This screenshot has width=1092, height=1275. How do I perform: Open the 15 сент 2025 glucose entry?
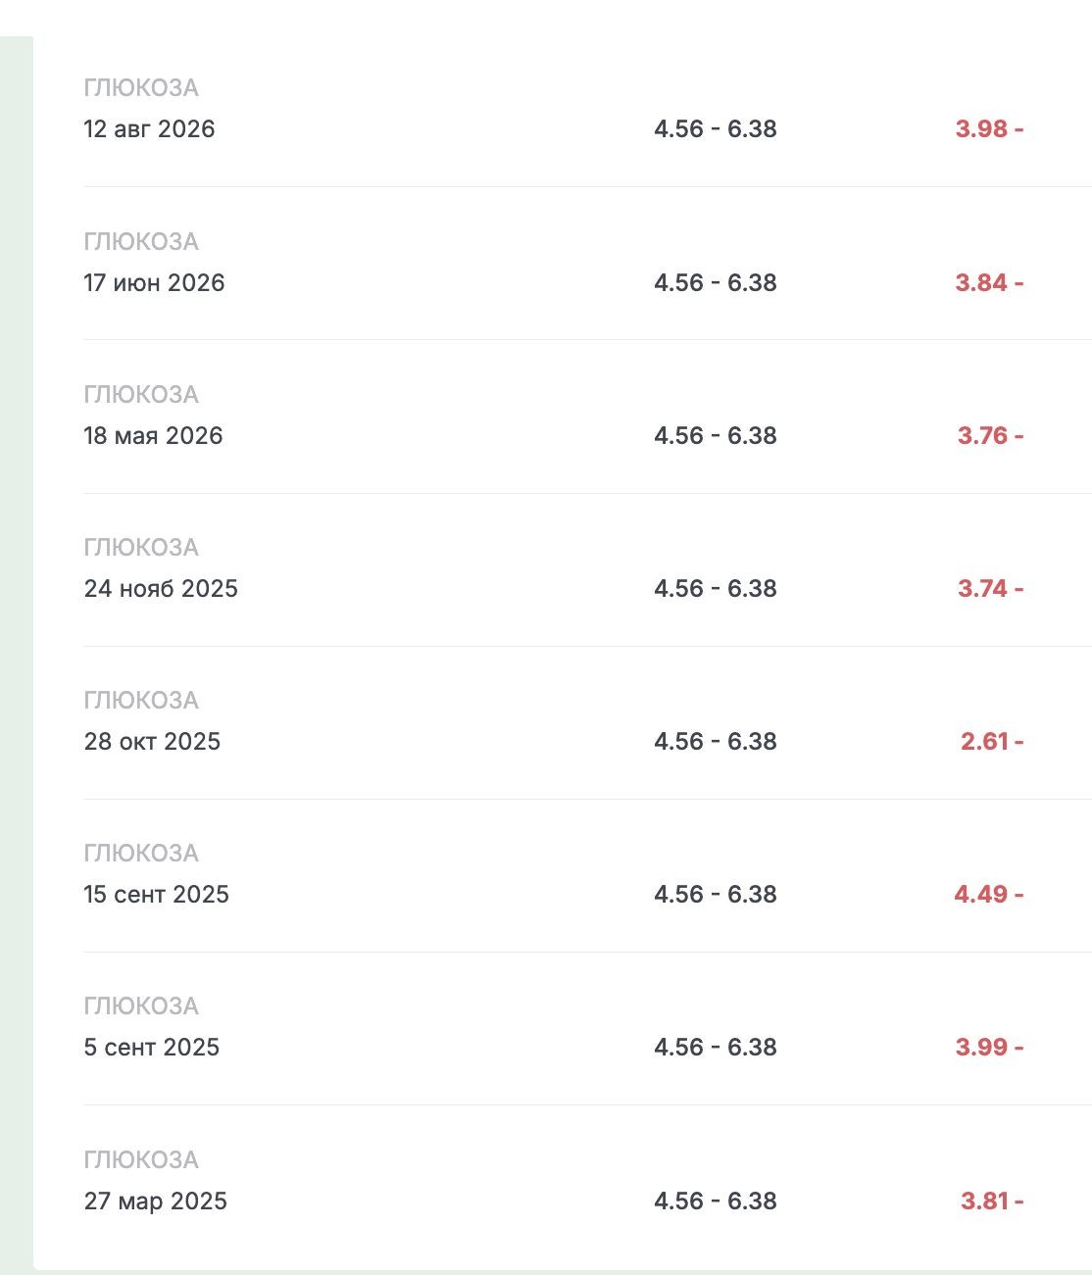587,875
